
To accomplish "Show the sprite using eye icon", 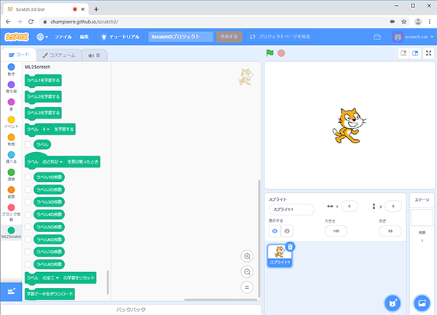I will coord(275,231).
